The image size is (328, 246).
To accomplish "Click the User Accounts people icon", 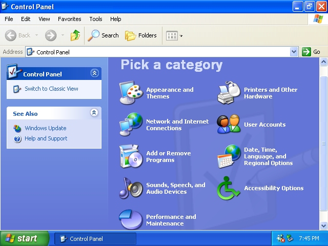I will tap(229, 124).
